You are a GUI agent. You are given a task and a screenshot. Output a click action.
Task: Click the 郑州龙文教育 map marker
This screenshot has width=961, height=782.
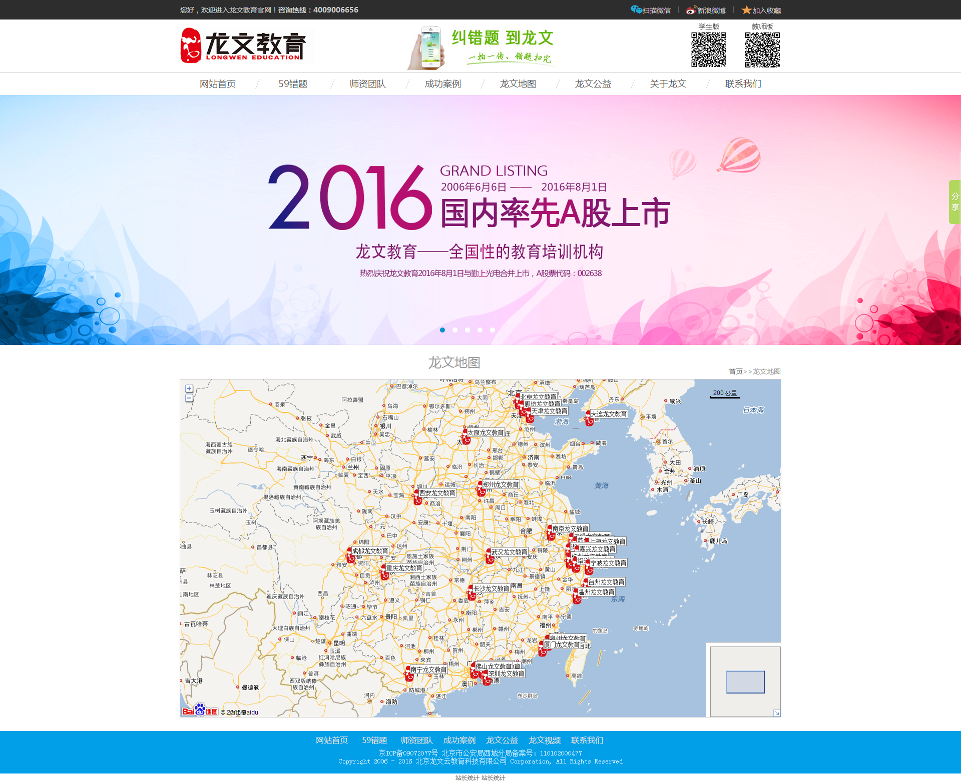click(482, 489)
